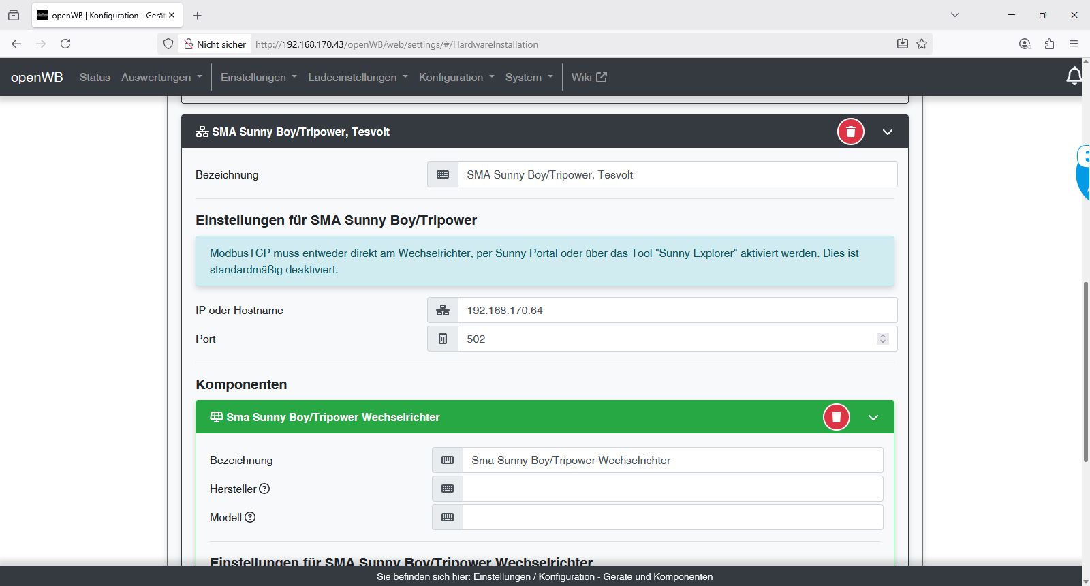This screenshot has width=1090, height=586.
Task: Click the help icon next to Modell
Action: [x=250, y=517]
